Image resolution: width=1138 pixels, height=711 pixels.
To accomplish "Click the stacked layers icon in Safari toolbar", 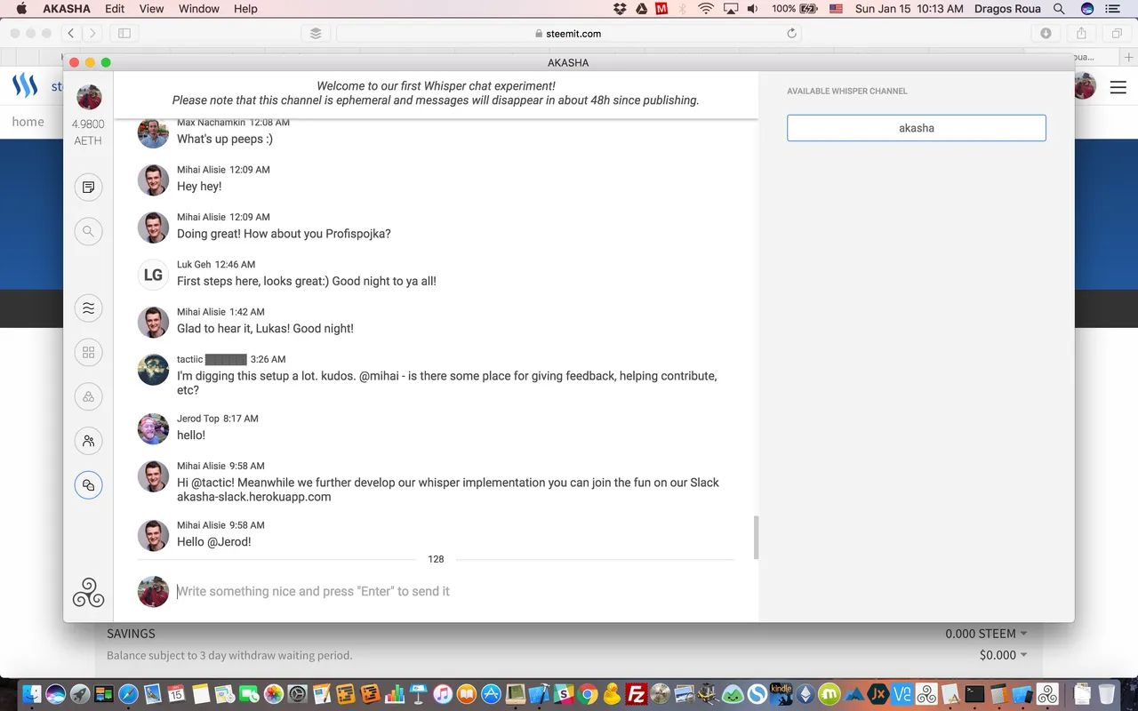I will coord(316,33).
